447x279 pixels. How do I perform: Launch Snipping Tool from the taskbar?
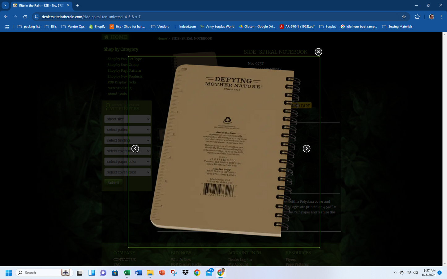[174, 273]
